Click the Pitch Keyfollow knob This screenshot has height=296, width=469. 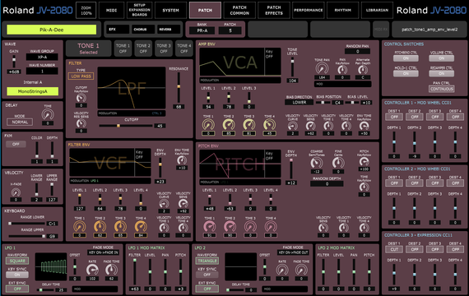[364, 161]
